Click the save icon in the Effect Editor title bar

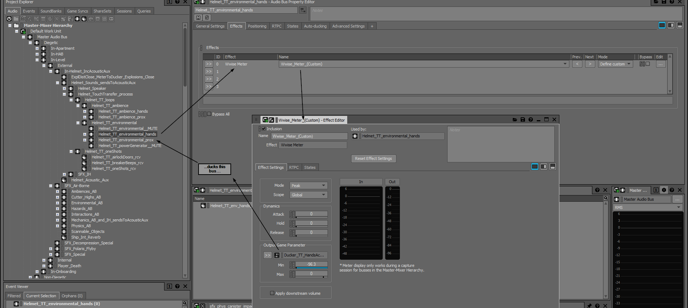coord(523,119)
